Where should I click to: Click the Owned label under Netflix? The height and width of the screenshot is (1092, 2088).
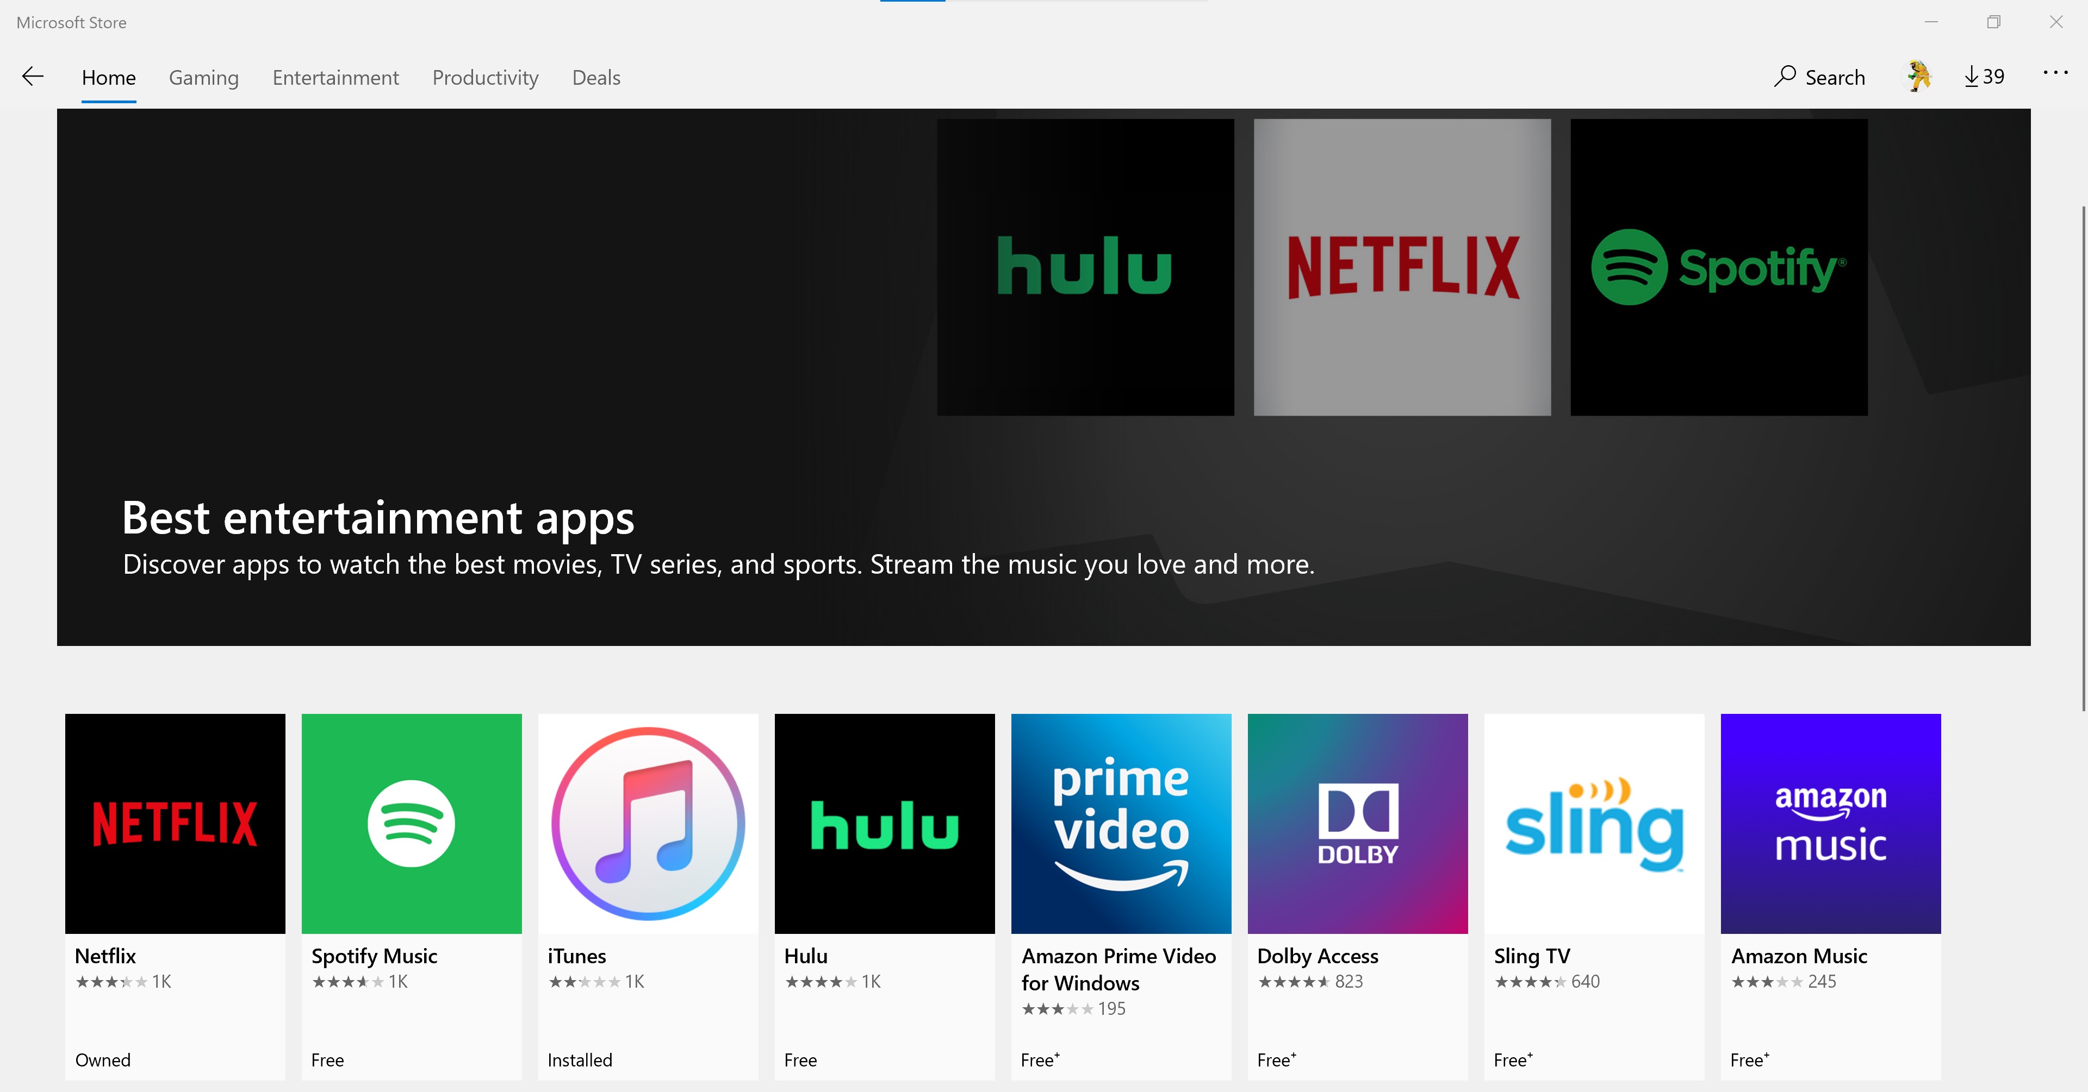click(x=103, y=1060)
